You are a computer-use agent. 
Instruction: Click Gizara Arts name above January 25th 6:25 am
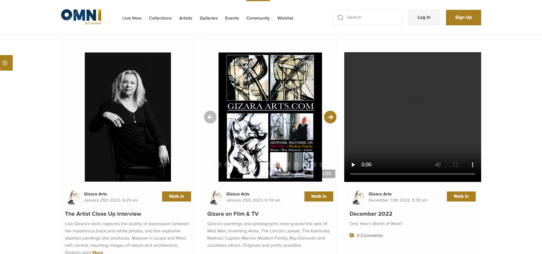click(95, 194)
